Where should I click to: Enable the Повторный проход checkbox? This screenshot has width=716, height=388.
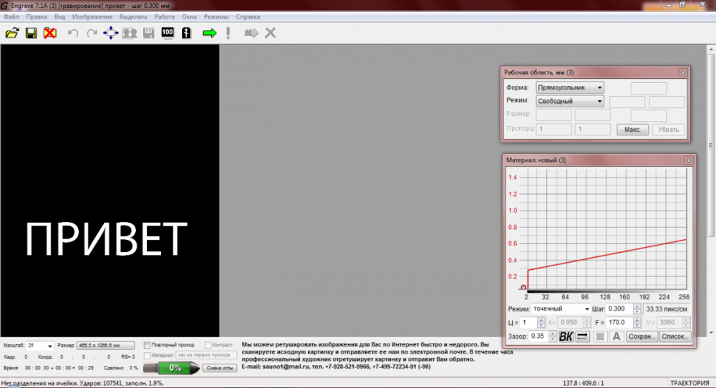point(147,345)
